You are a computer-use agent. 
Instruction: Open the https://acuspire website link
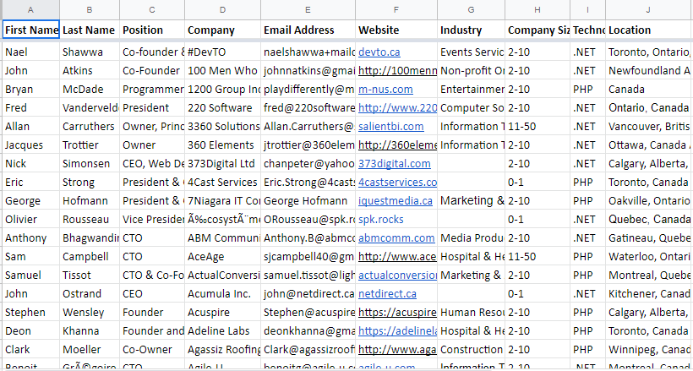point(397,312)
